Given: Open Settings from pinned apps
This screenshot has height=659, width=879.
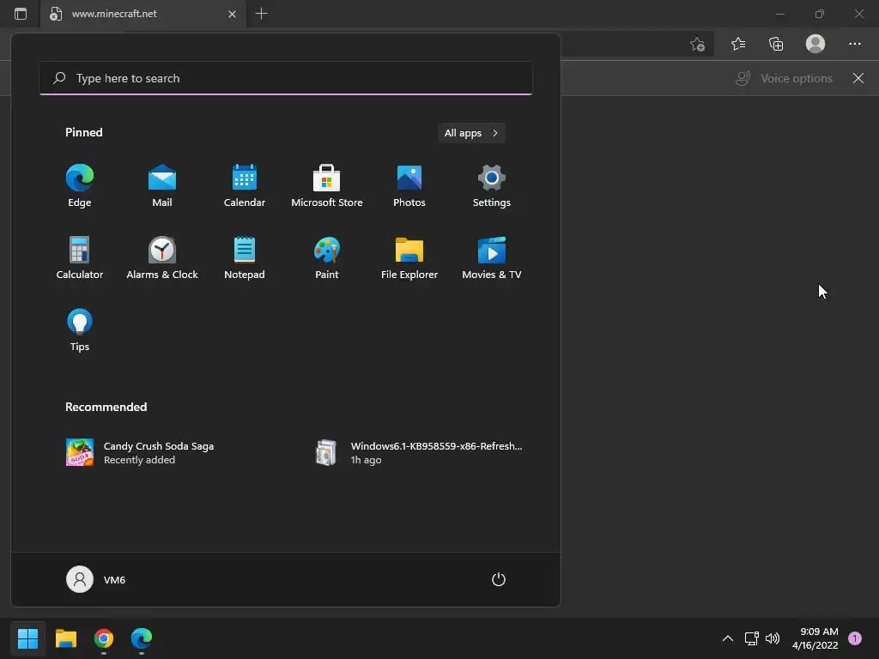Looking at the screenshot, I should 492,186.
